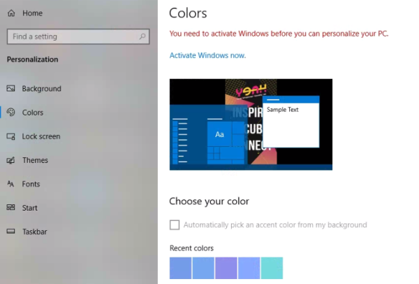Click the Home house icon
Viewport: 419px width, 284px height.
[x=11, y=13]
